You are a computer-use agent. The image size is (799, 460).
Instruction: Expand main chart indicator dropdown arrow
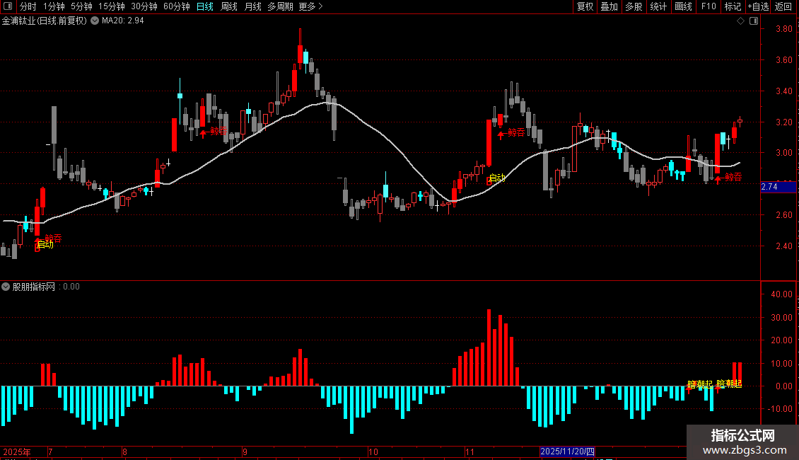tap(95, 21)
